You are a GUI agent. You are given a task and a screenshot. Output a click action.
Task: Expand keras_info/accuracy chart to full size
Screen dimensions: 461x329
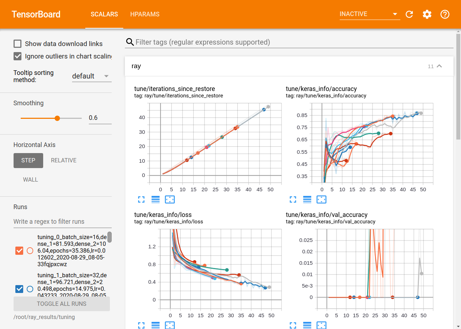pos(293,199)
